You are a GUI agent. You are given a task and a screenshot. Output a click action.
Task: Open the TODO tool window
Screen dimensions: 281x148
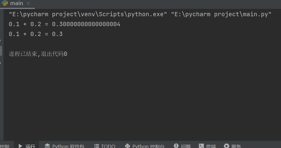(x=108, y=146)
